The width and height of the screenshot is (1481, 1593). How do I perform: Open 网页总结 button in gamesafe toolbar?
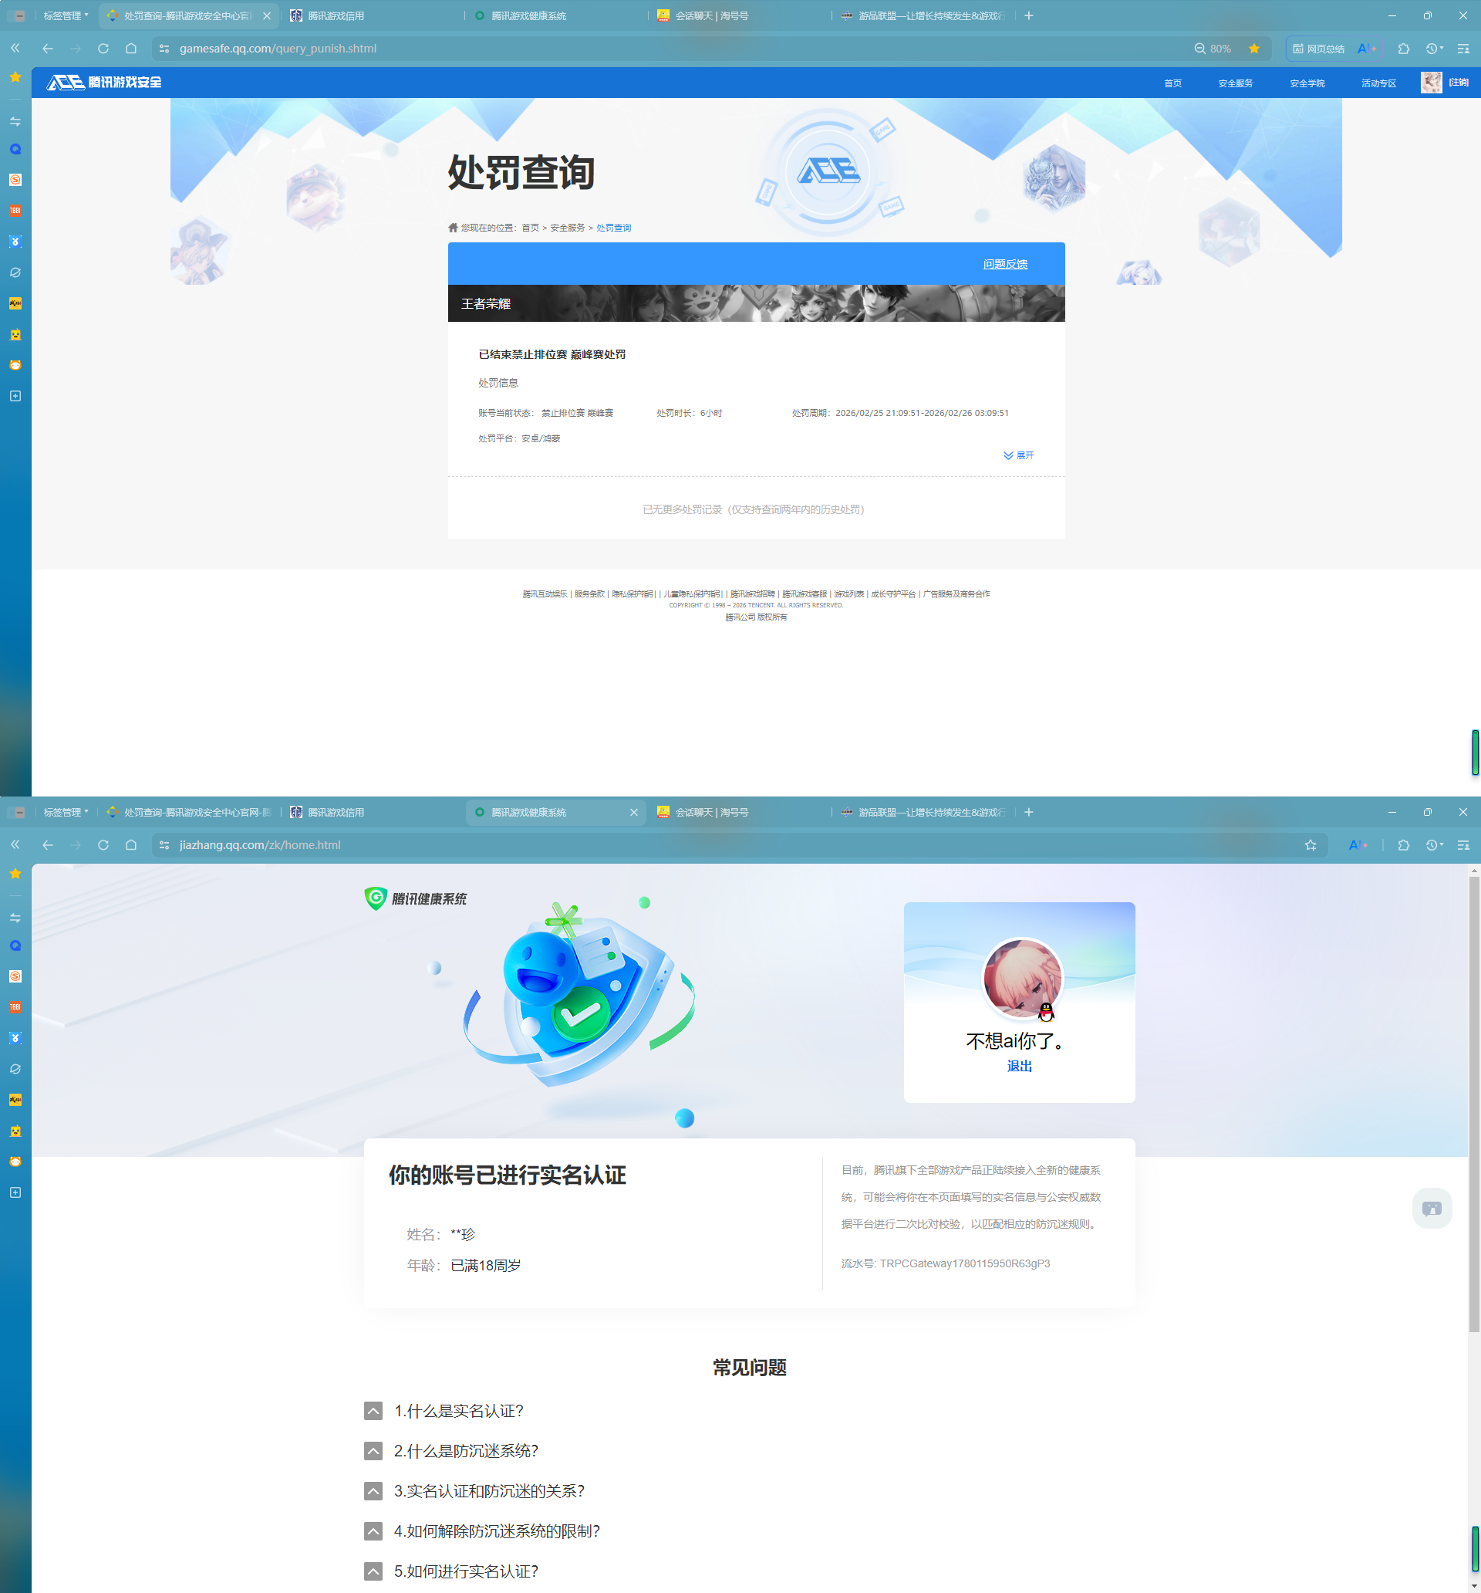tap(1318, 49)
